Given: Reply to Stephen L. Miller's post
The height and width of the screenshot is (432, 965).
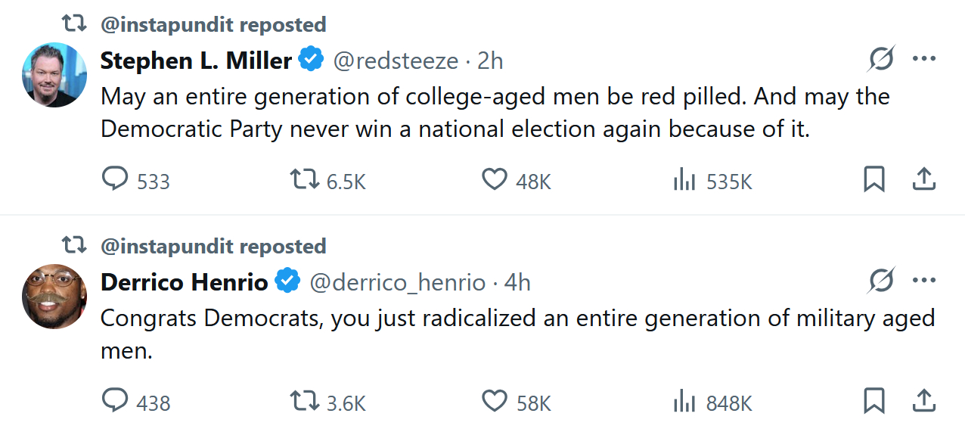Looking at the screenshot, I should pyautogui.click(x=114, y=179).
